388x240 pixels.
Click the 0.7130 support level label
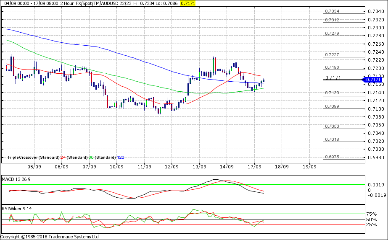pyautogui.click(x=332, y=93)
